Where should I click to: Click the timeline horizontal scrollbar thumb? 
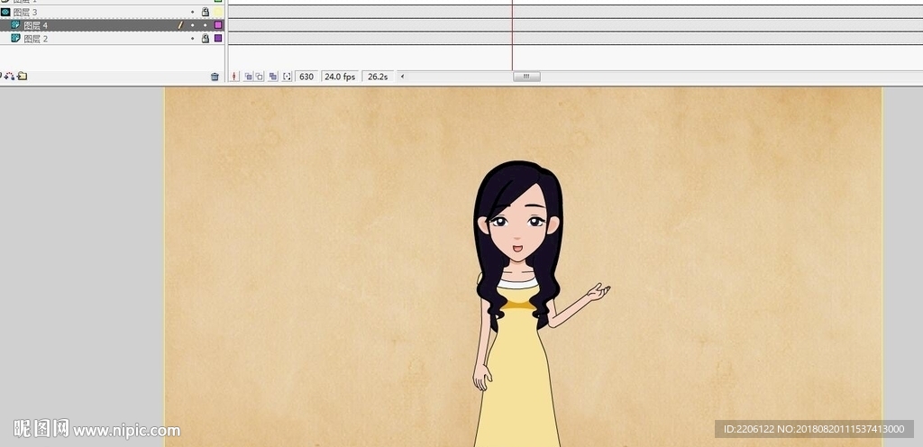pos(526,77)
